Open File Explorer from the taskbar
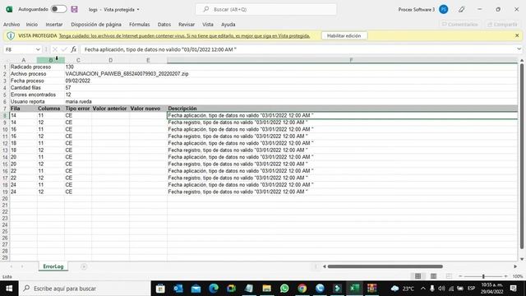 (x=266, y=289)
